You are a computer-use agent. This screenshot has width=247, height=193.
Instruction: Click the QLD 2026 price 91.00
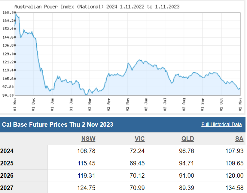(187, 176)
